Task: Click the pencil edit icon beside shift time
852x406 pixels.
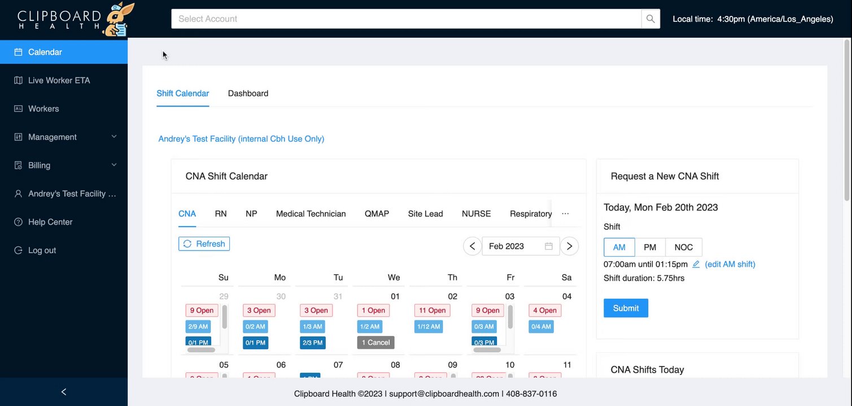Action: (x=696, y=264)
